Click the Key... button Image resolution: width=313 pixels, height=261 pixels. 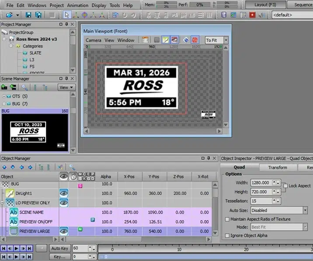[x=60, y=257]
